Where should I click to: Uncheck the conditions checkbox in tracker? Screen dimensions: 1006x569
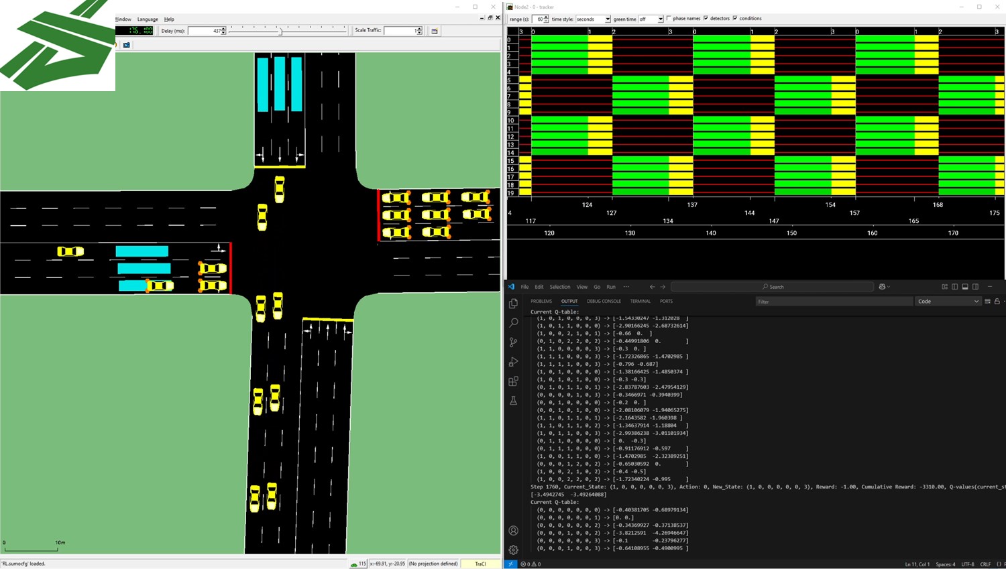click(x=735, y=18)
